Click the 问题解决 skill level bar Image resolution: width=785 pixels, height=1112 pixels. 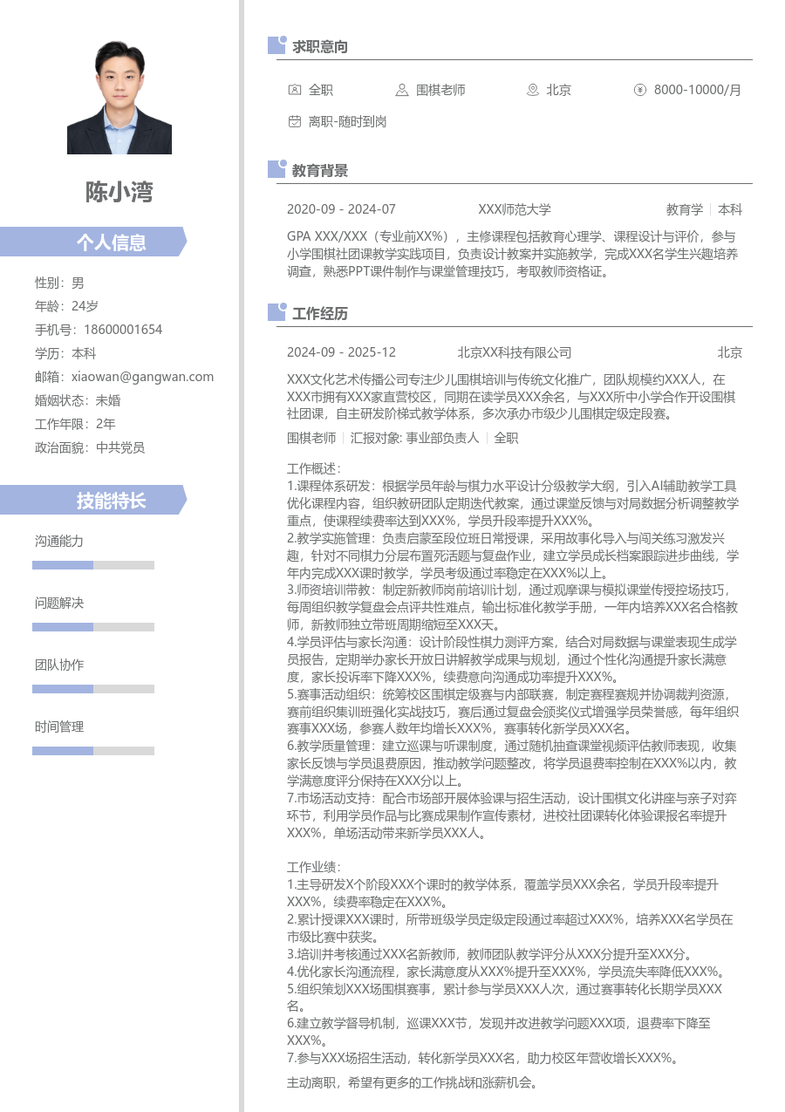(93, 627)
